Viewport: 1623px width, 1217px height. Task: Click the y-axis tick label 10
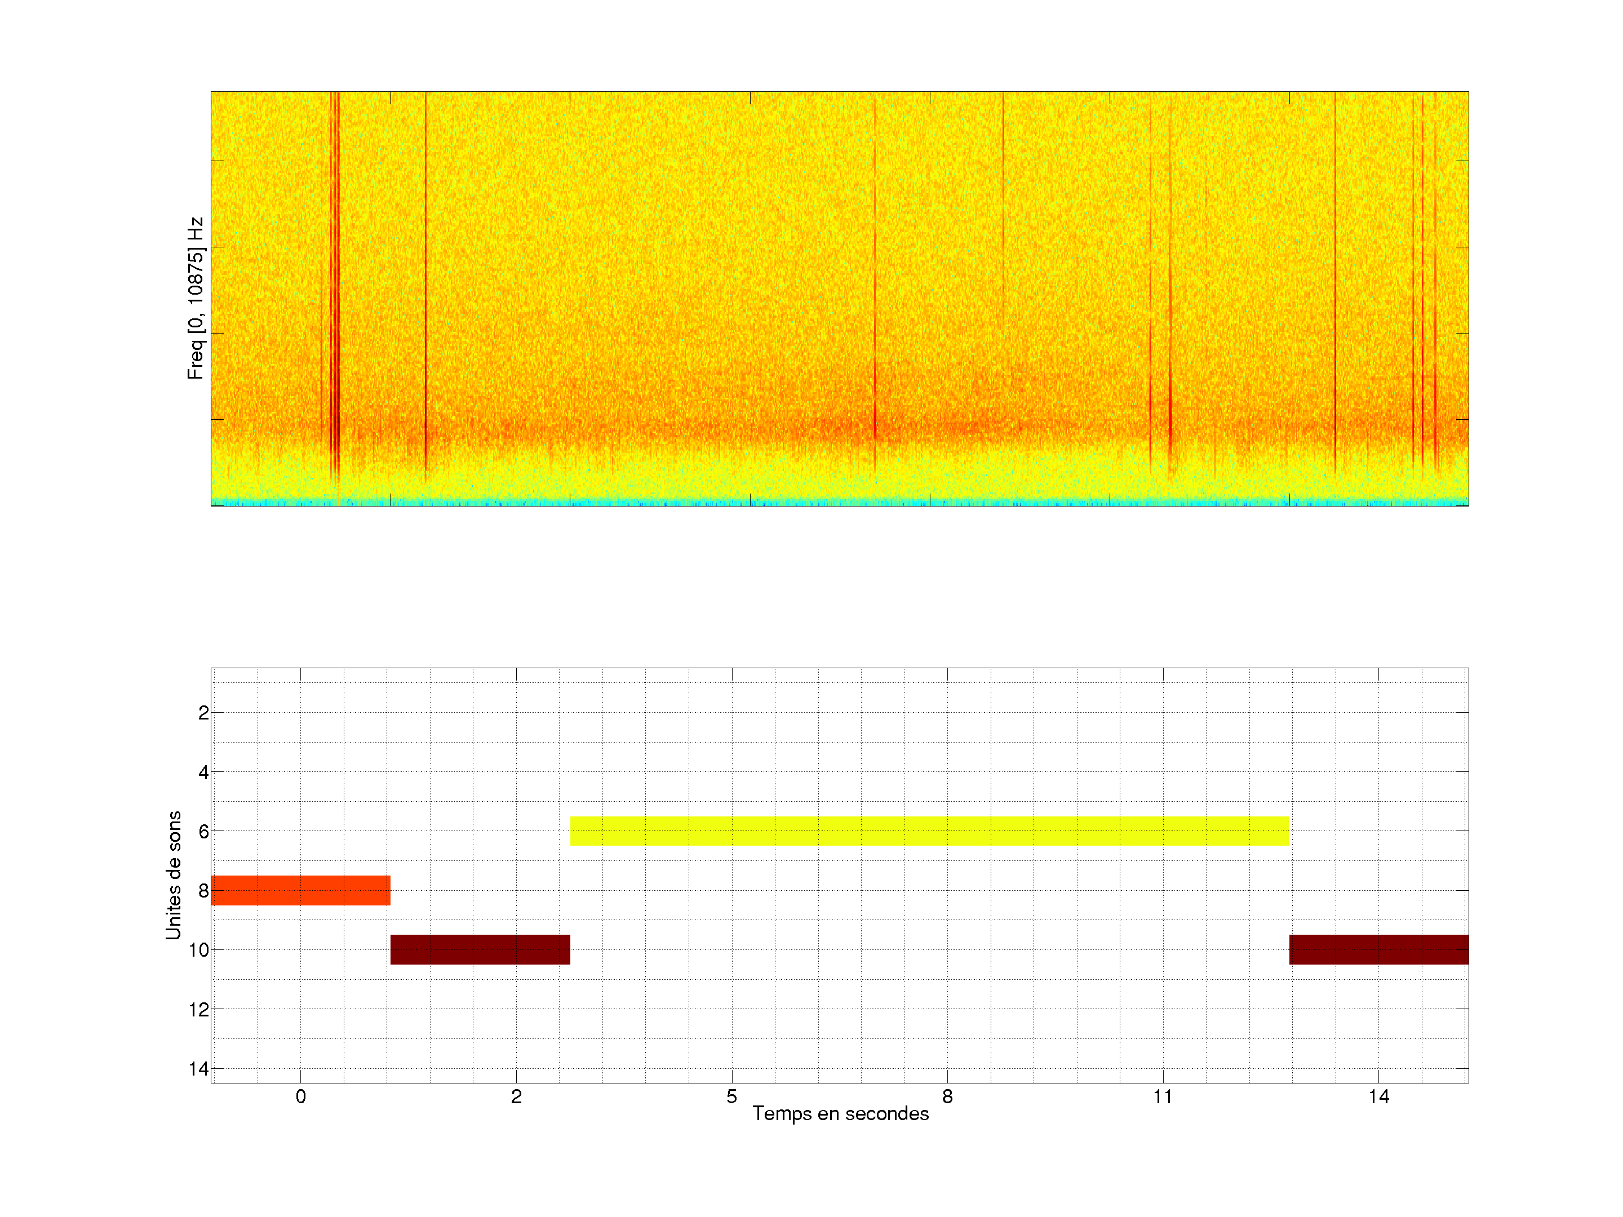point(198,950)
